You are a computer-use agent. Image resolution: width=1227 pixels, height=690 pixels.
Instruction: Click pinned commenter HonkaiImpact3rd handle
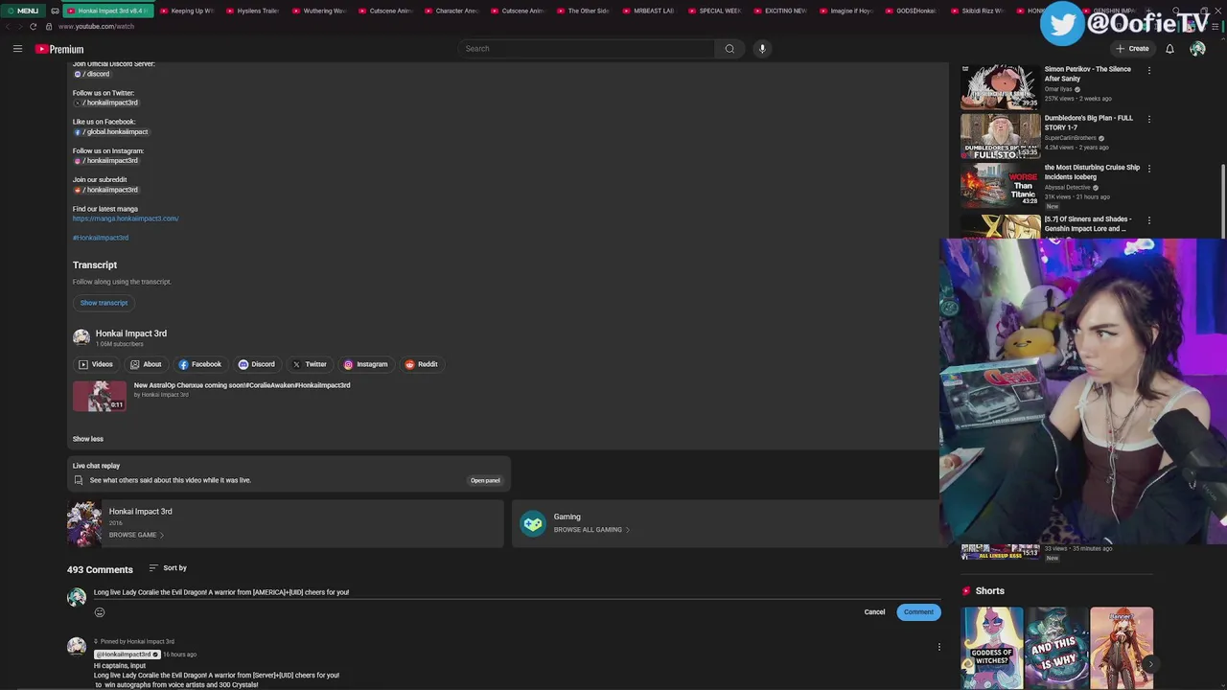tap(127, 655)
